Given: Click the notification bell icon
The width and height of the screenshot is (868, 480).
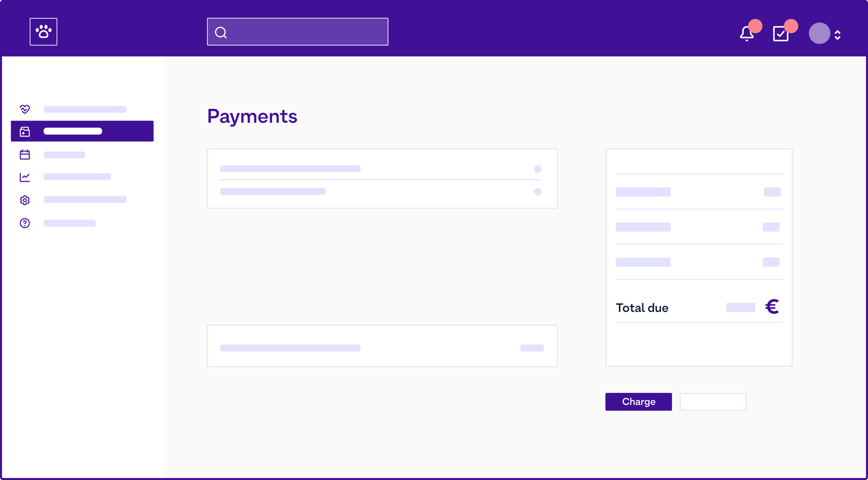Looking at the screenshot, I should [746, 32].
